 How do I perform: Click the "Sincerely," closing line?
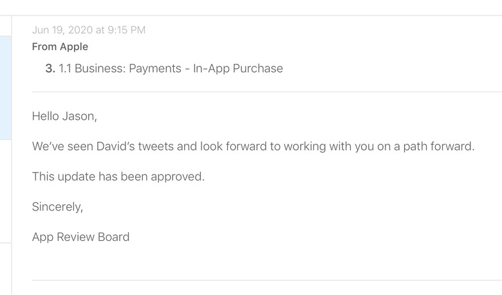[57, 207]
